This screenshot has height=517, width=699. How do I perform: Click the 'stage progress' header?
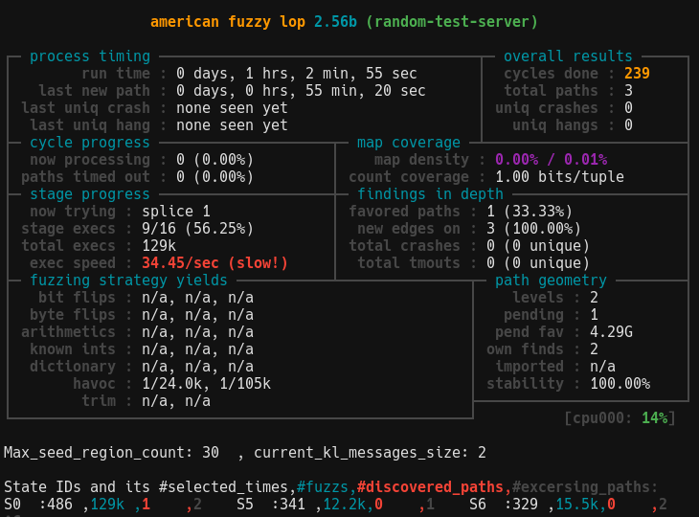tap(90, 193)
